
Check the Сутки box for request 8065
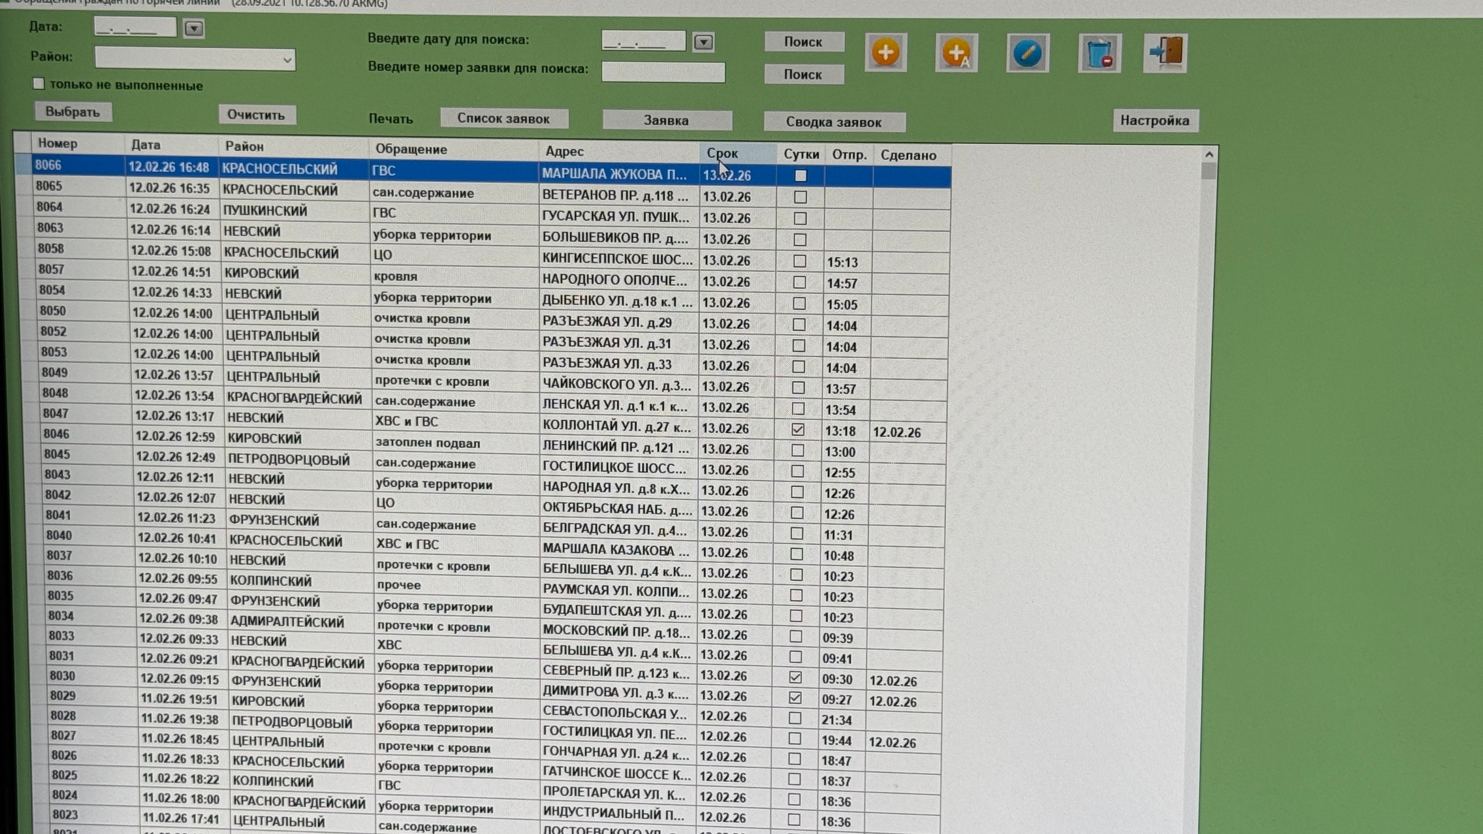[x=800, y=197]
